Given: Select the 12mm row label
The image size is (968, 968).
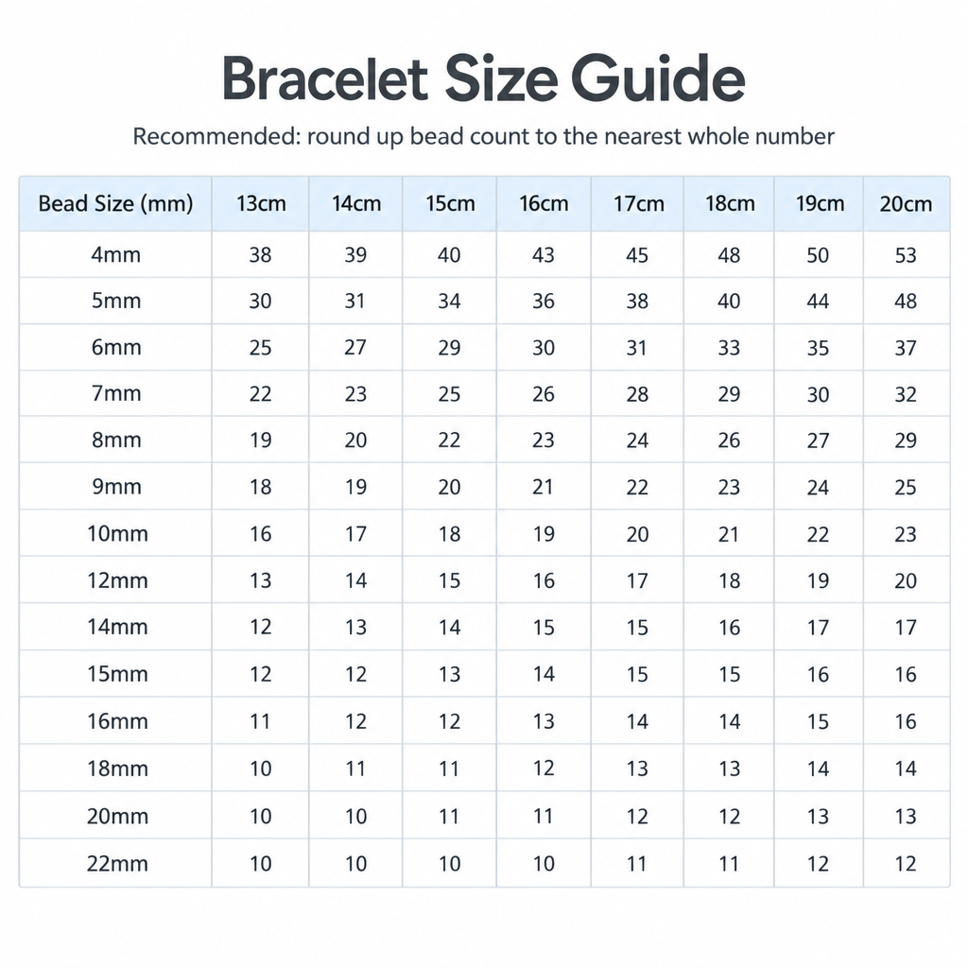Looking at the screenshot, I should [117, 580].
